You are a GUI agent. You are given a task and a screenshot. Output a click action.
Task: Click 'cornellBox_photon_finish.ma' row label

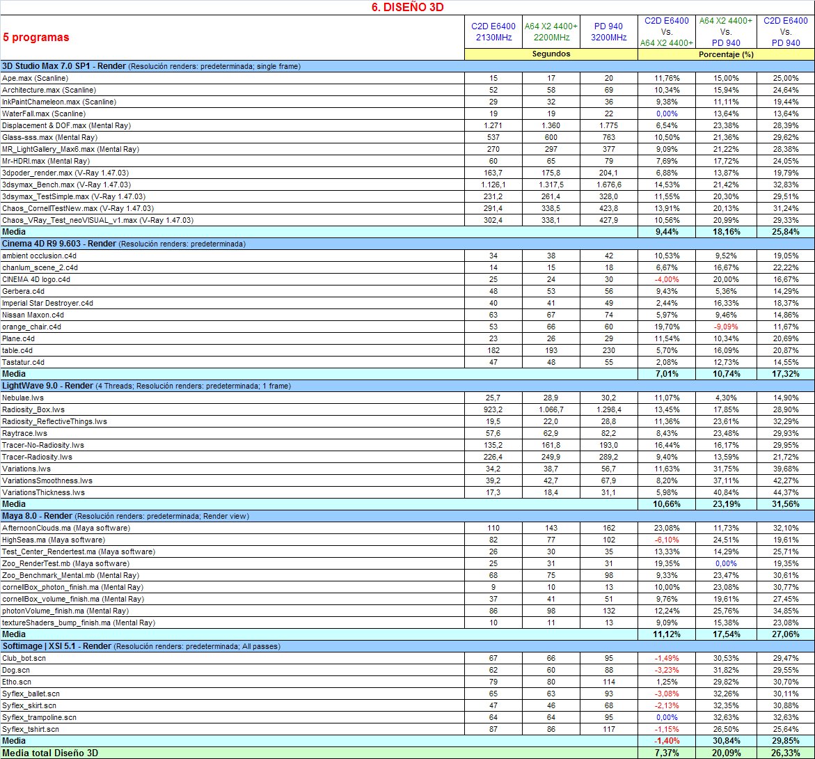click(x=73, y=588)
